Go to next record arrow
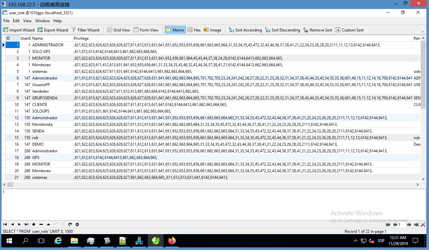Screen dimensions: 429x250 coord(19,225)
